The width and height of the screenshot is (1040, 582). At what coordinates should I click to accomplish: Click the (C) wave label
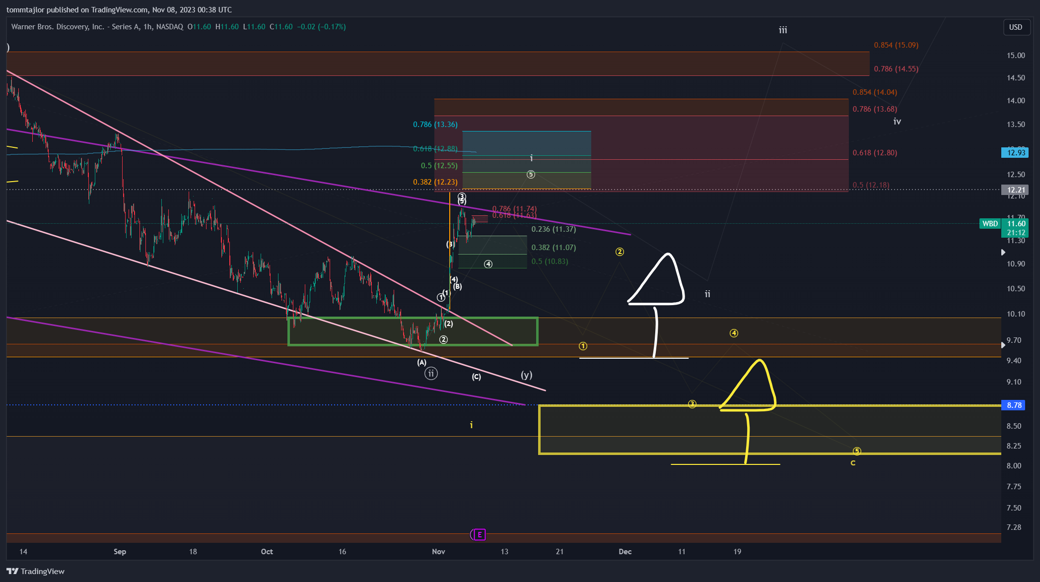click(x=476, y=377)
